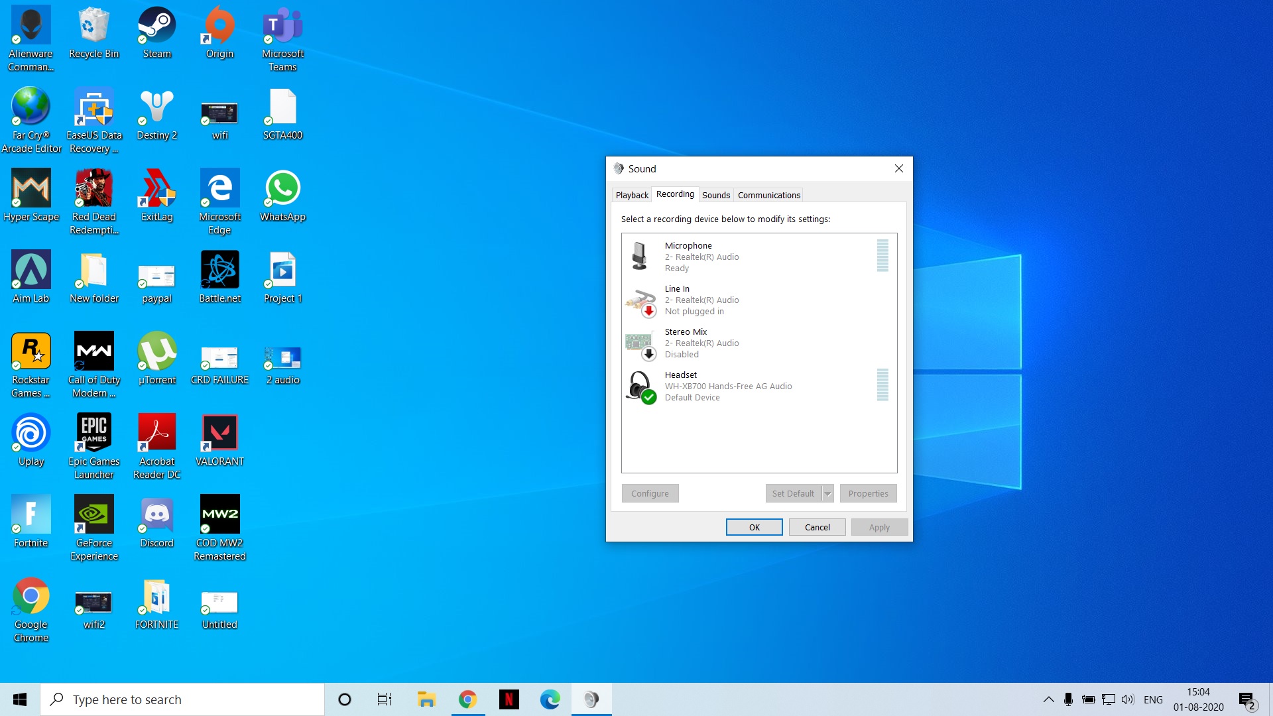Open Chrome from the taskbar
This screenshot has width=1273, height=716.
[x=467, y=699]
